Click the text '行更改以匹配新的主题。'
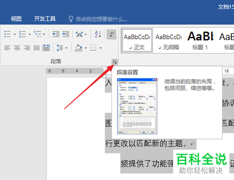Viewport: 234px width, 180px height. 146,143
